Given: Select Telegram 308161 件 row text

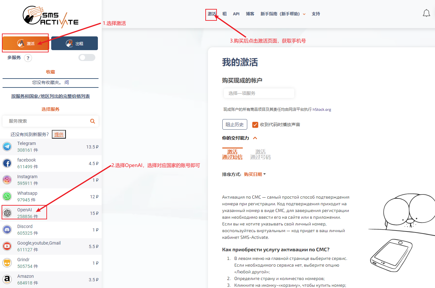Looking at the screenshot, I should [x=28, y=147].
